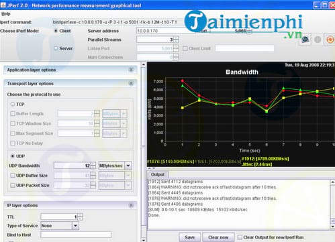This screenshot has width=335, height=242.
Task: Select the TCP protocol radio button
Action: click(x=13, y=104)
